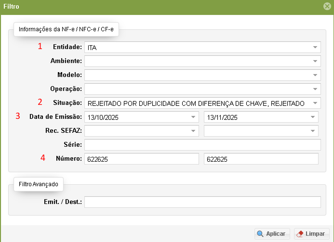Open second Rec. SEFAZ date dropdown
The height and width of the screenshot is (242, 334).
312,131
